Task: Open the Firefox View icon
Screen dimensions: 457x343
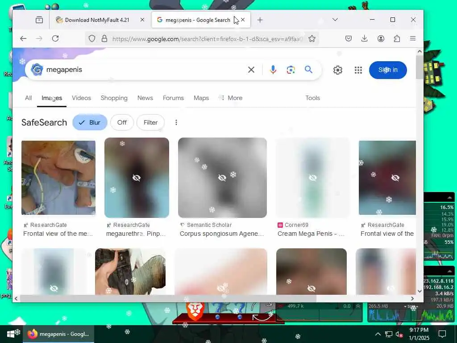Action: click(39, 20)
